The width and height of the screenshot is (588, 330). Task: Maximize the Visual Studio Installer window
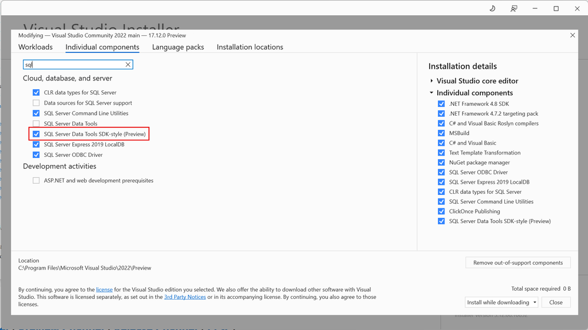556,8
